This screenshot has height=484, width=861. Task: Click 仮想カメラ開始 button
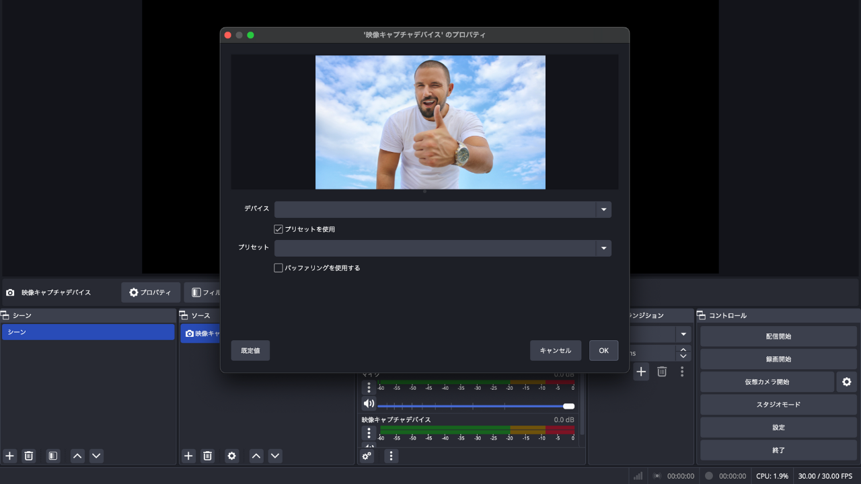click(x=767, y=382)
